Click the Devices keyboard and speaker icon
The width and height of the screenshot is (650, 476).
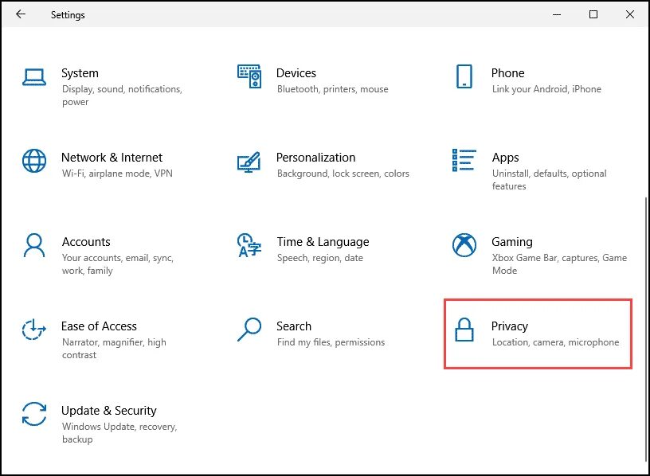(x=249, y=76)
